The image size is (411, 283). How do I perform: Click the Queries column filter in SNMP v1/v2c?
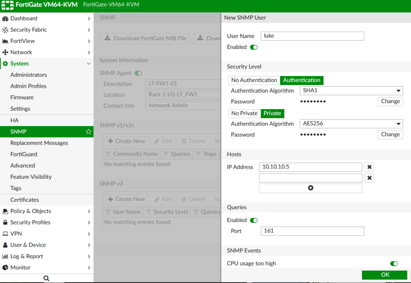[x=166, y=154]
